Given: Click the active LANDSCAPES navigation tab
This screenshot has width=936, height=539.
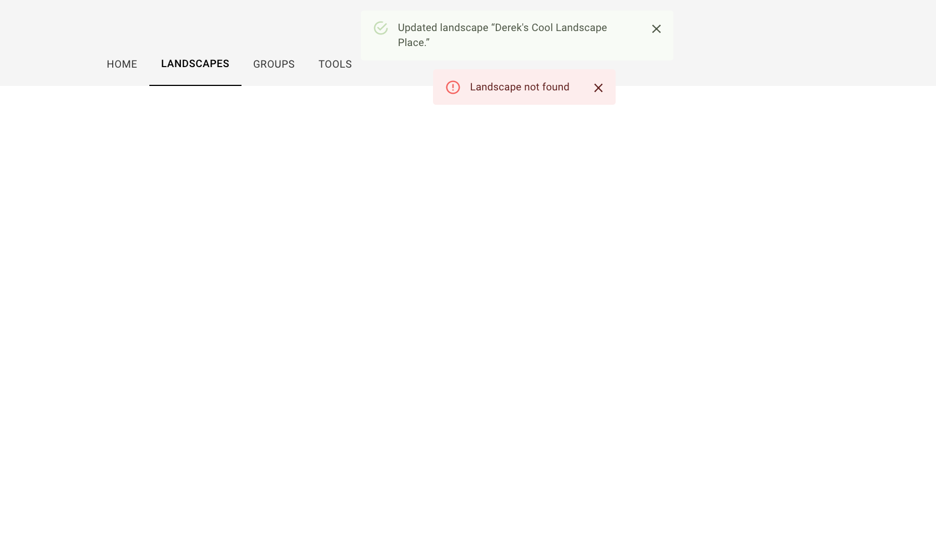Looking at the screenshot, I should [x=195, y=64].
